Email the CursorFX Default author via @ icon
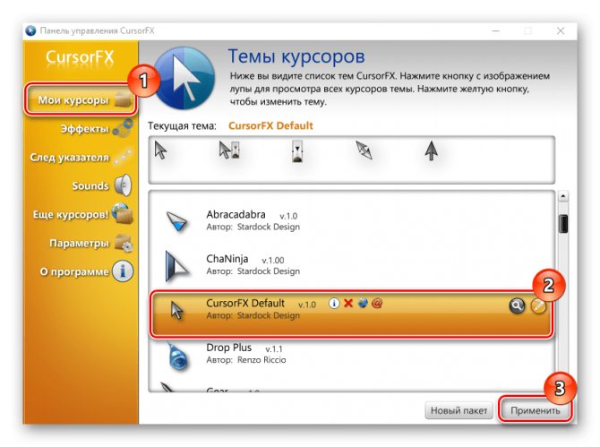This screenshot has width=600, height=447. 377,304
